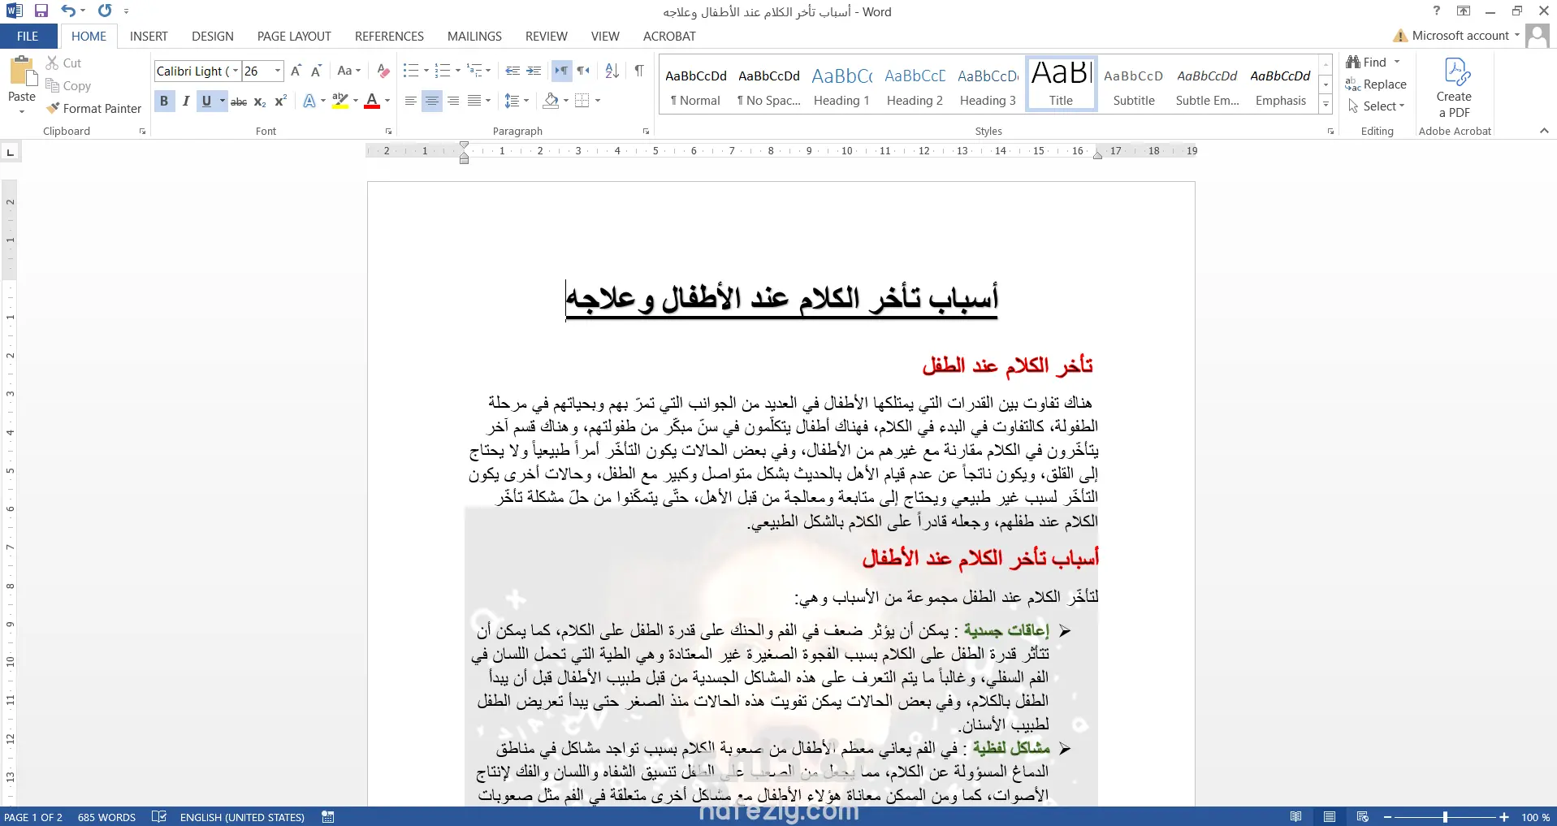Screen dimensions: 1557x826
Task: Click the Arabic title heading text
Action: click(781, 298)
